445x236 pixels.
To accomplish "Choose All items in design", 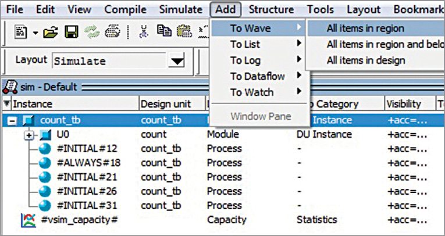I will click(x=365, y=60).
